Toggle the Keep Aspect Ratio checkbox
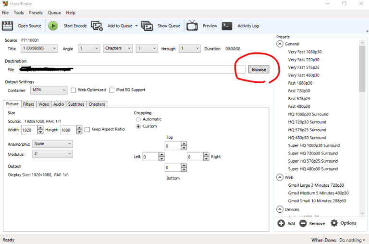The height and width of the screenshot is (244, 369). 87,129
